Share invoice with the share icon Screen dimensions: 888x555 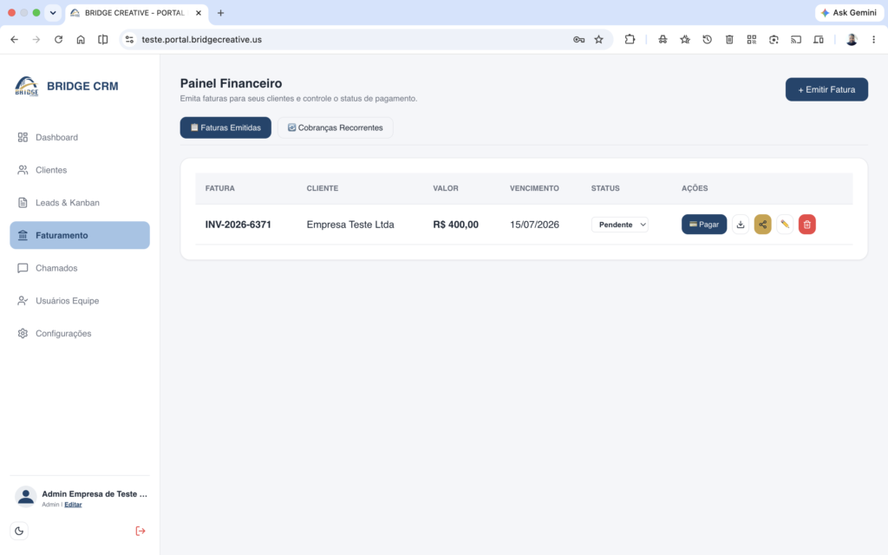coord(762,225)
